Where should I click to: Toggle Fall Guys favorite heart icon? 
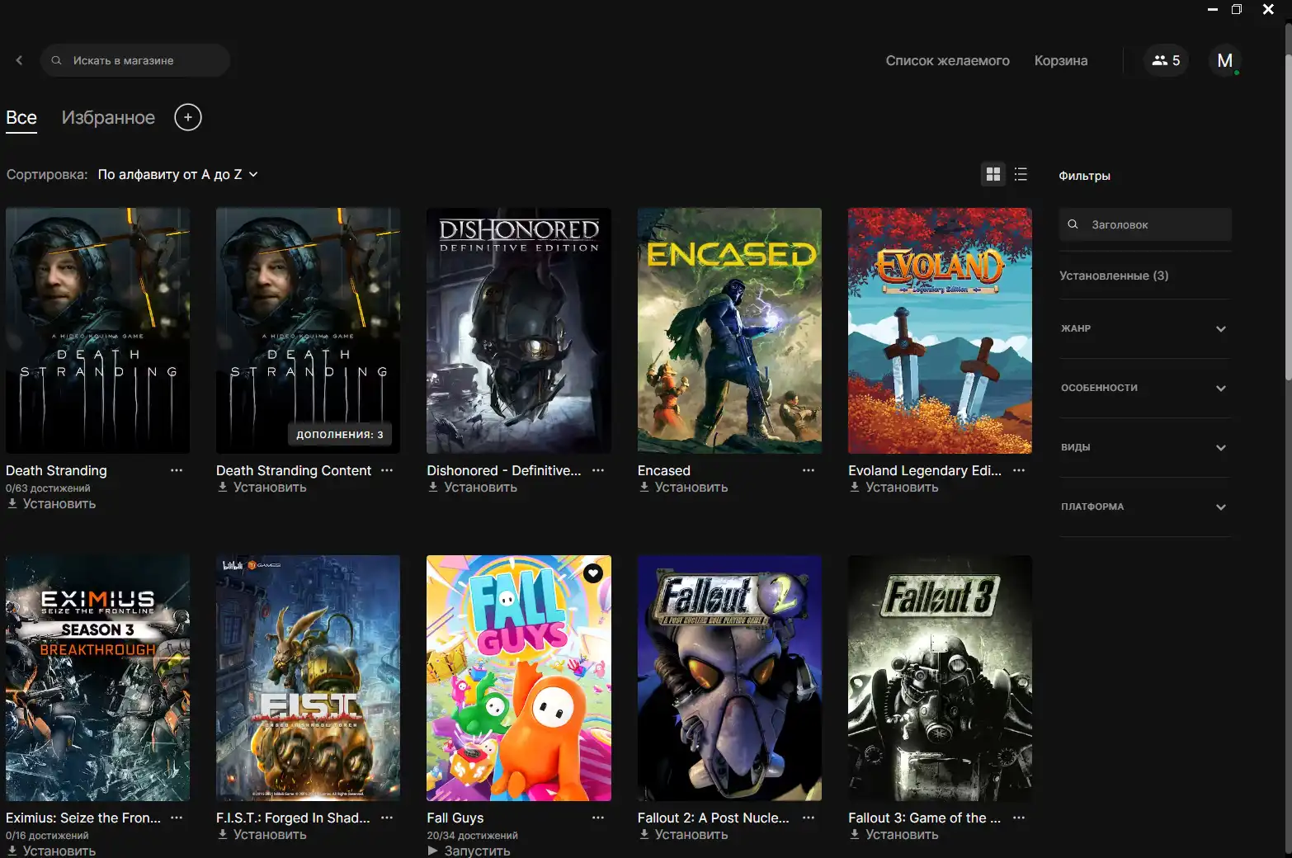click(593, 573)
